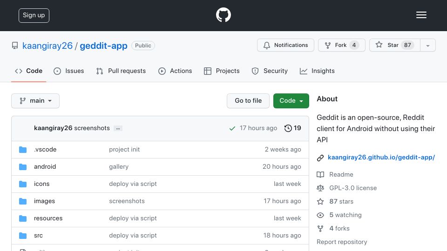Open the green Code dropdown
This screenshot has width=447, height=251.
coord(291,101)
